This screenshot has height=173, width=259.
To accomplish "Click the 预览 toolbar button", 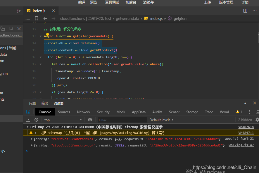I will (94, 2).
